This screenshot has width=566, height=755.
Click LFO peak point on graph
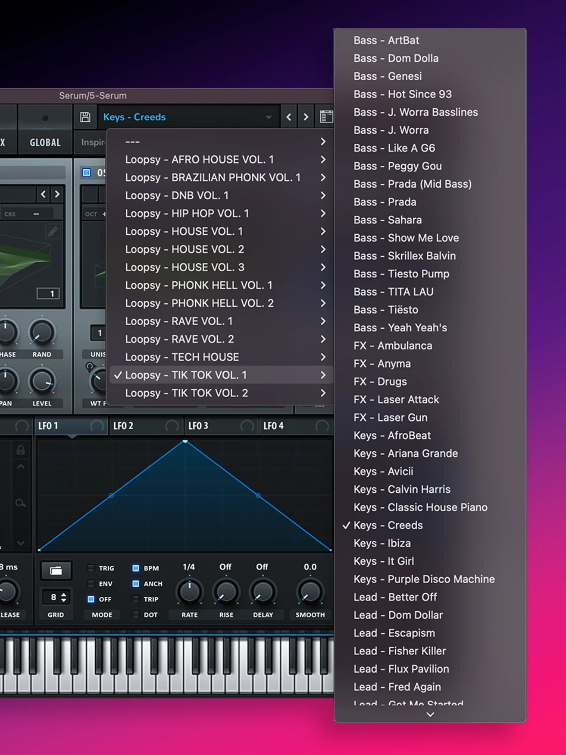click(185, 441)
